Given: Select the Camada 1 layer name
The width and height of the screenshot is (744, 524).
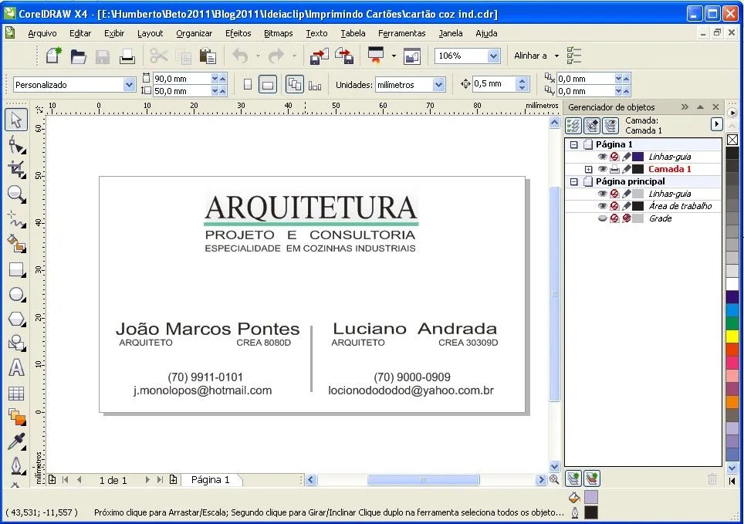Looking at the screenshot, I should coord(669,169).
